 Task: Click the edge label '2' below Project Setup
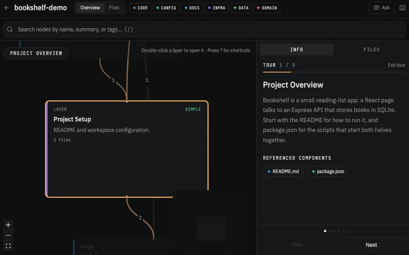pos(140,218)
